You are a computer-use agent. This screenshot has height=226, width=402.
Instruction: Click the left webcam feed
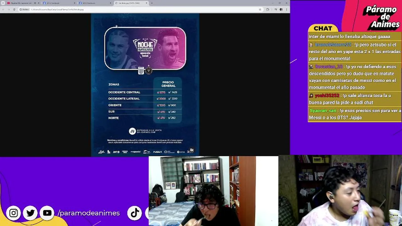tap(213, 191)
